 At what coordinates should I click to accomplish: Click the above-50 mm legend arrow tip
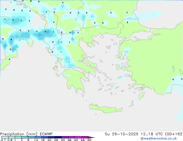click(91, 137)
